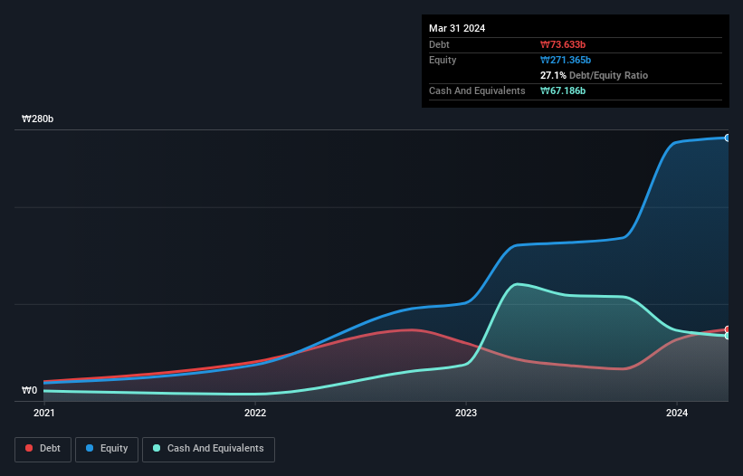Click the ₩67.186b cash value
743x476 pixels.
[563, 90]
